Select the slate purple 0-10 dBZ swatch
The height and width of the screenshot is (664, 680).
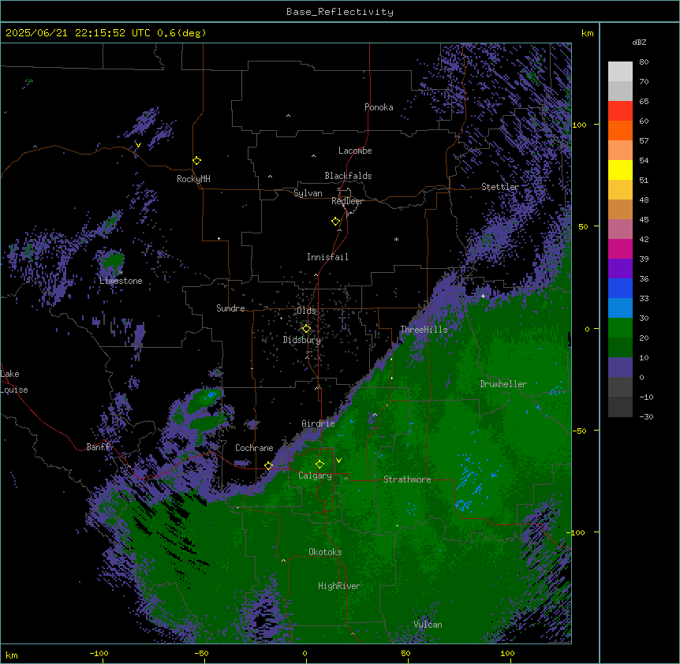pos(620,367)
